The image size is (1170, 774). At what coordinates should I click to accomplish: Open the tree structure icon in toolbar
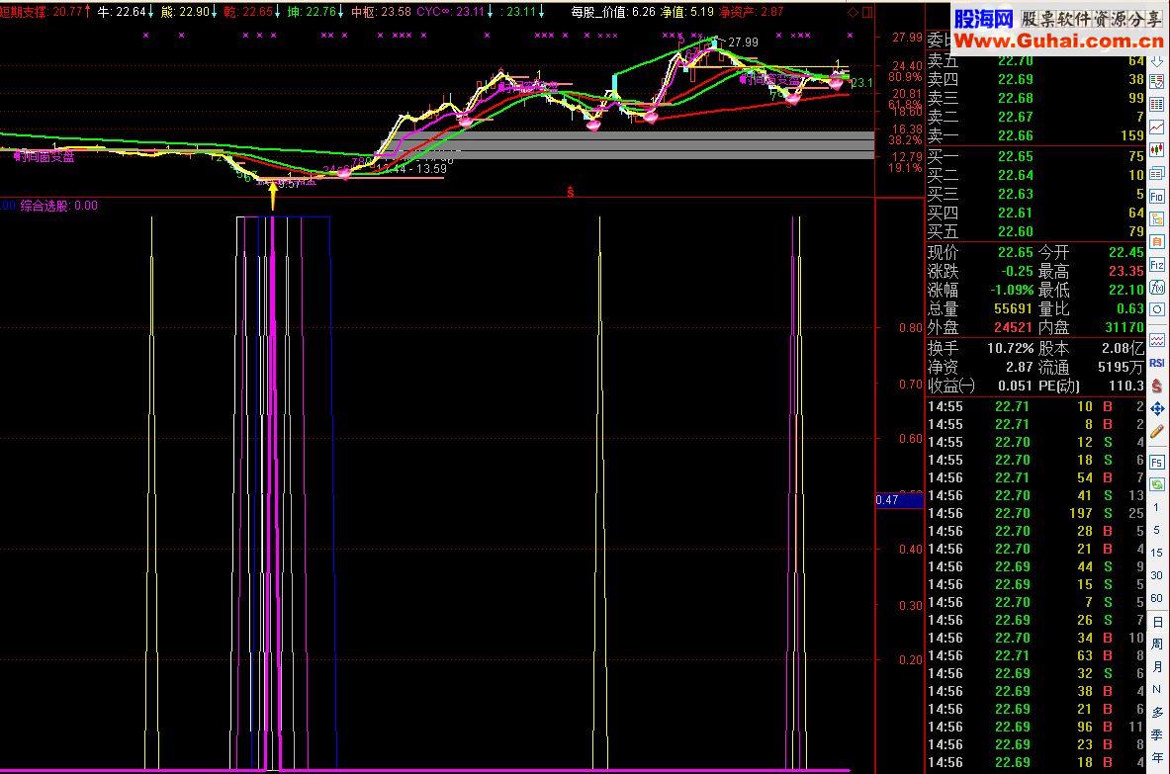(1156, 219)
